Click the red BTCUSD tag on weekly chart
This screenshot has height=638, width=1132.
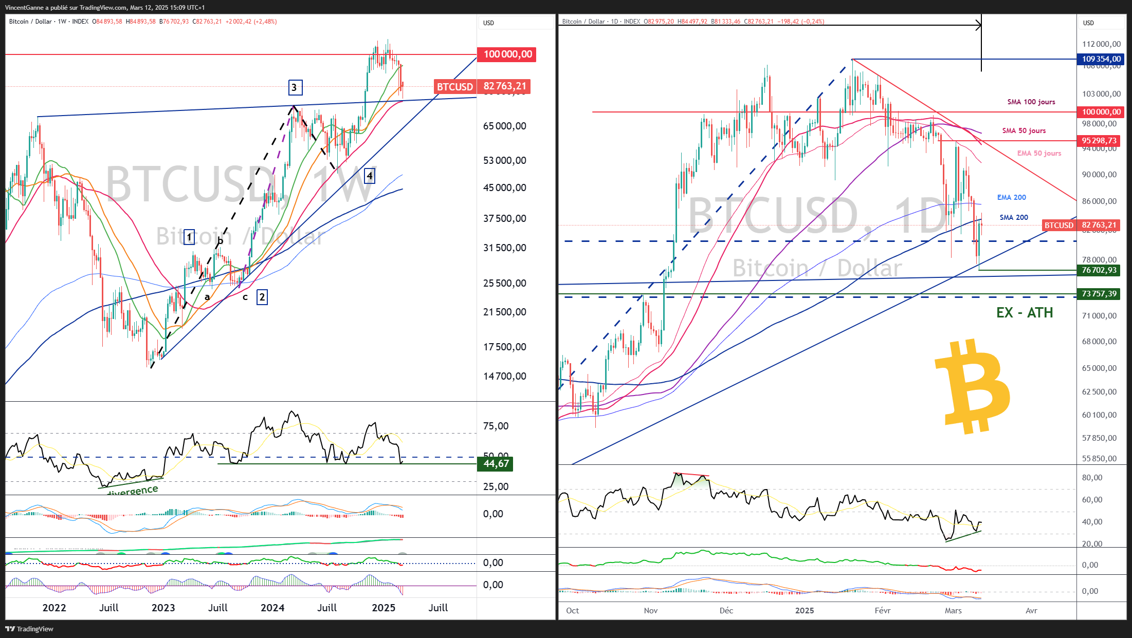point(454,87)
